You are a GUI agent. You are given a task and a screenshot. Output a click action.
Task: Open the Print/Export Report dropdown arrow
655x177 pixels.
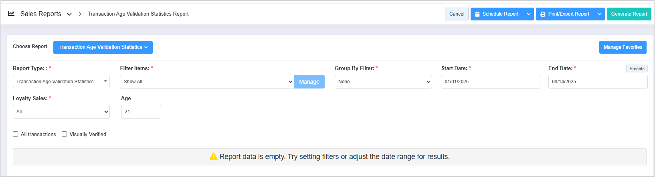point(600,14)
